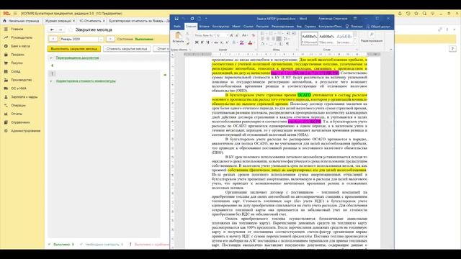
Task: Open Продажи section in 1C sidebar
Action: [17, 55]
